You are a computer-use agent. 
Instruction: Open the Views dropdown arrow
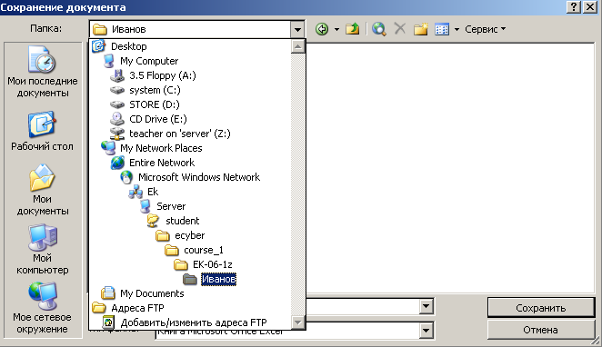pos(457,29)
